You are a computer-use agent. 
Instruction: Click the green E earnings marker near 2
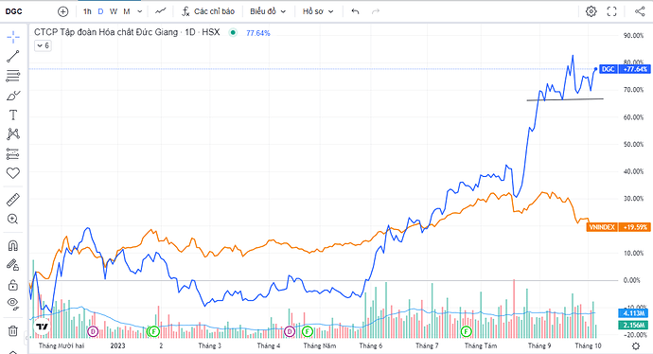pos(153,331)
